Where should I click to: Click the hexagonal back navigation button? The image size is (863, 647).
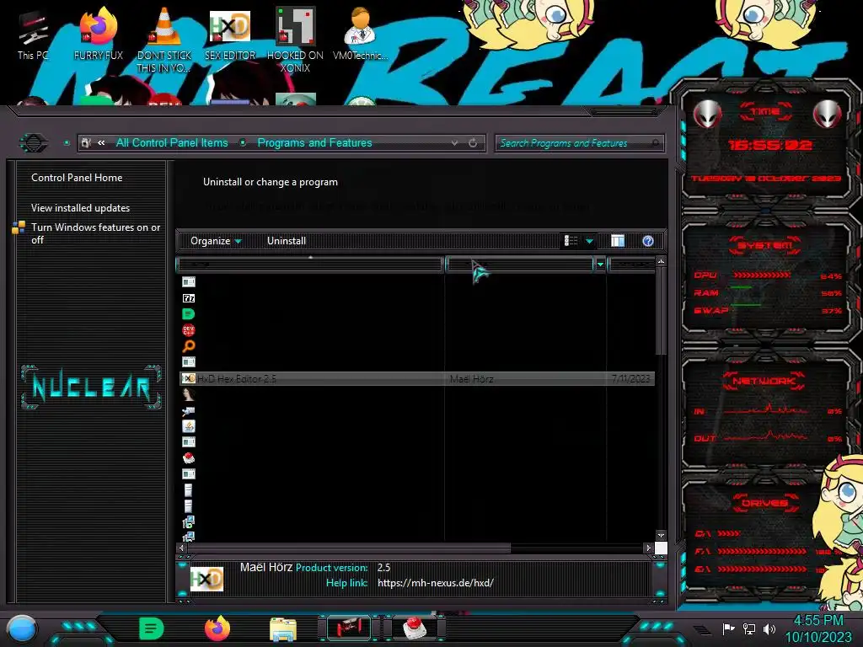tap(34, 143)
